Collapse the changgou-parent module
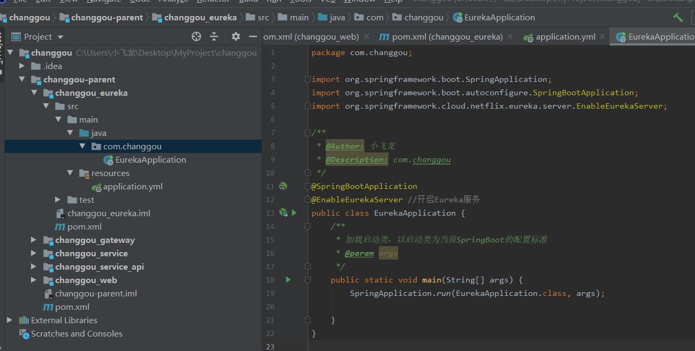Screen dimensions: 695x351 tap(22, 79)
